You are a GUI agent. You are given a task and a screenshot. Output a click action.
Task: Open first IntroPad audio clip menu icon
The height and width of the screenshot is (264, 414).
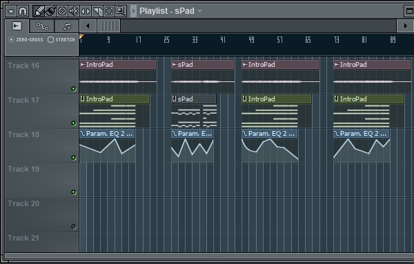[83, 65]
